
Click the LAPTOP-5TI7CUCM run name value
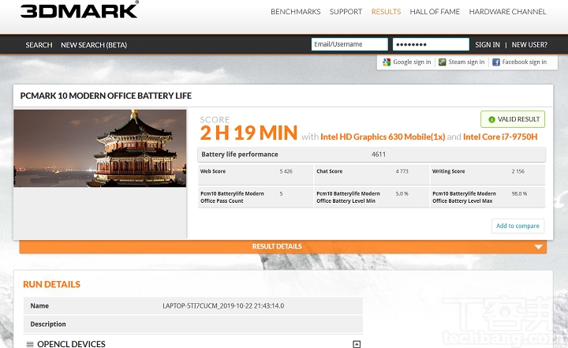(223, 306)
